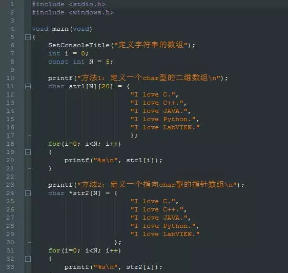Click the for loop header on line 18
Viewport: 288px width, 273px height.
(85, 144)
